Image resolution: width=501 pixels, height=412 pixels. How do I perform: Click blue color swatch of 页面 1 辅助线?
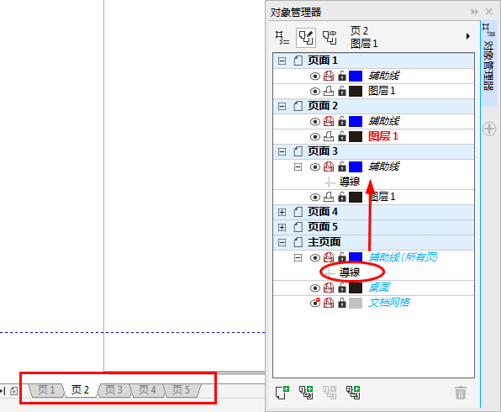pos(356,77)
